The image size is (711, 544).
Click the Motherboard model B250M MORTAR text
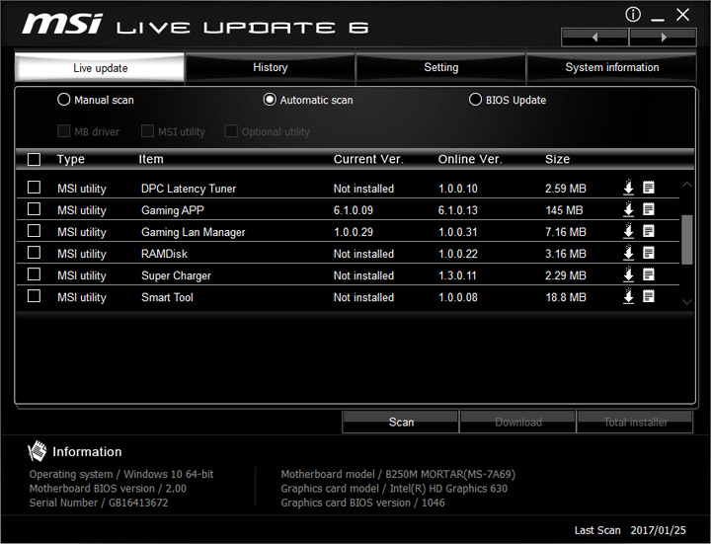coord(398,474)
